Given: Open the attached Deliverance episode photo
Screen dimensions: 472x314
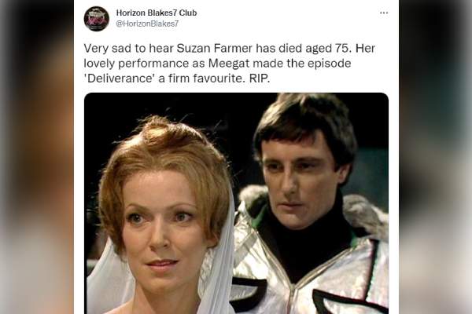Looking at the screenshot, I should [236, 203].
